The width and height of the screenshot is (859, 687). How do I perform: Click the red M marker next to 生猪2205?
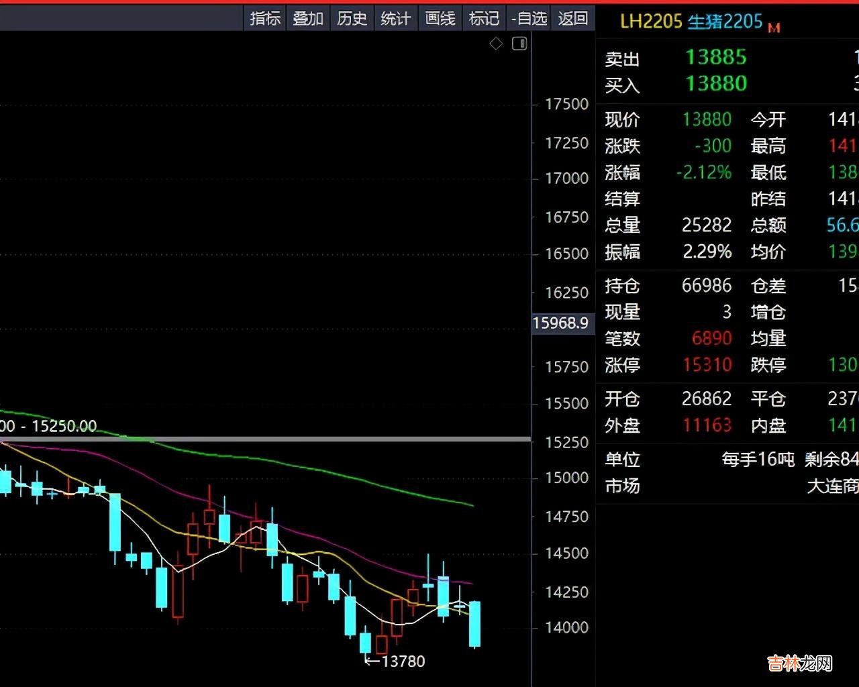(774, 28)
